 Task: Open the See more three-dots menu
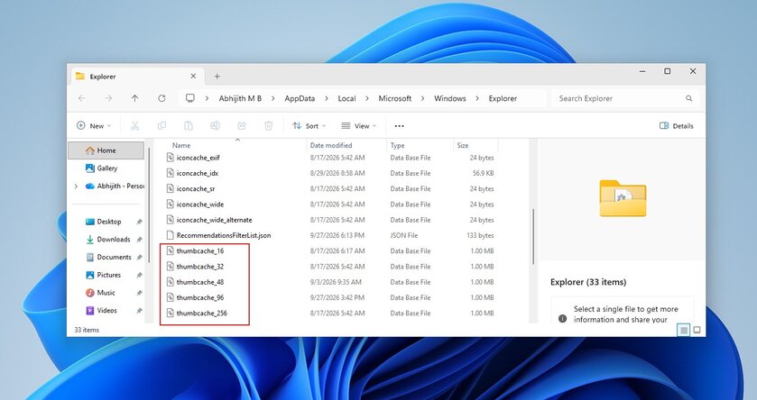[x=400, y=126]
